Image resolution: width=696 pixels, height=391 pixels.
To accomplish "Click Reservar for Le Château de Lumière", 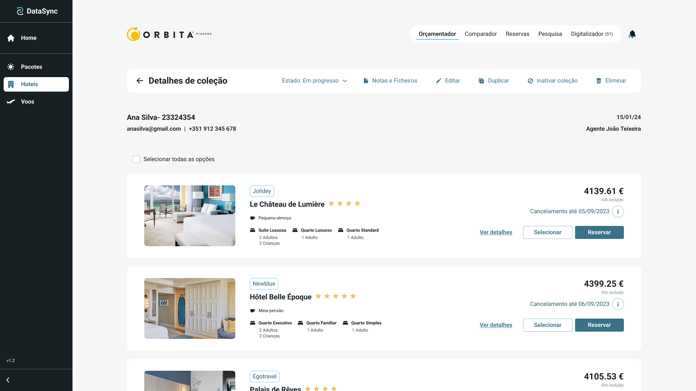I will [599, 232].
